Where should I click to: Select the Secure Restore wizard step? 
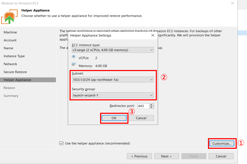click(15, 72)
